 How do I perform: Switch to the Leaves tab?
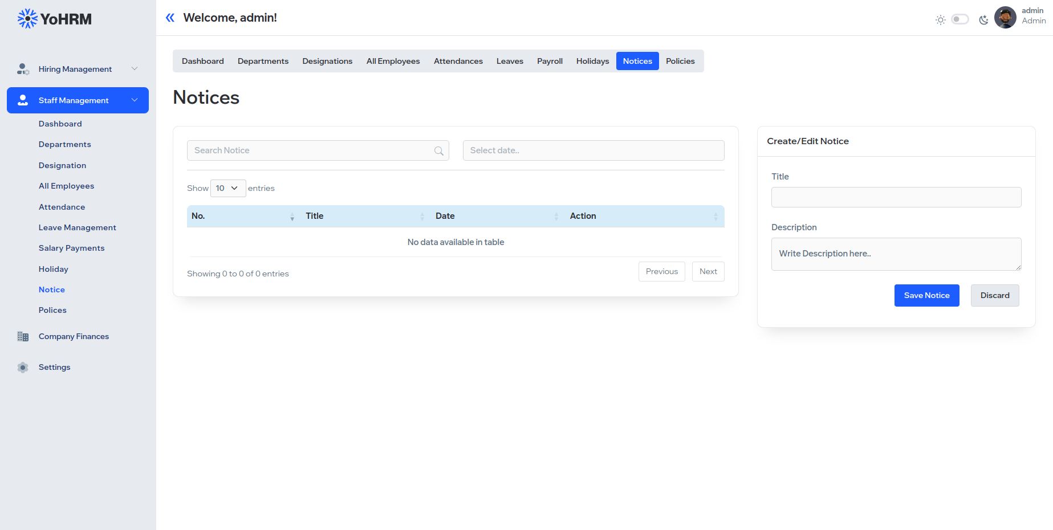click(510, 61)
